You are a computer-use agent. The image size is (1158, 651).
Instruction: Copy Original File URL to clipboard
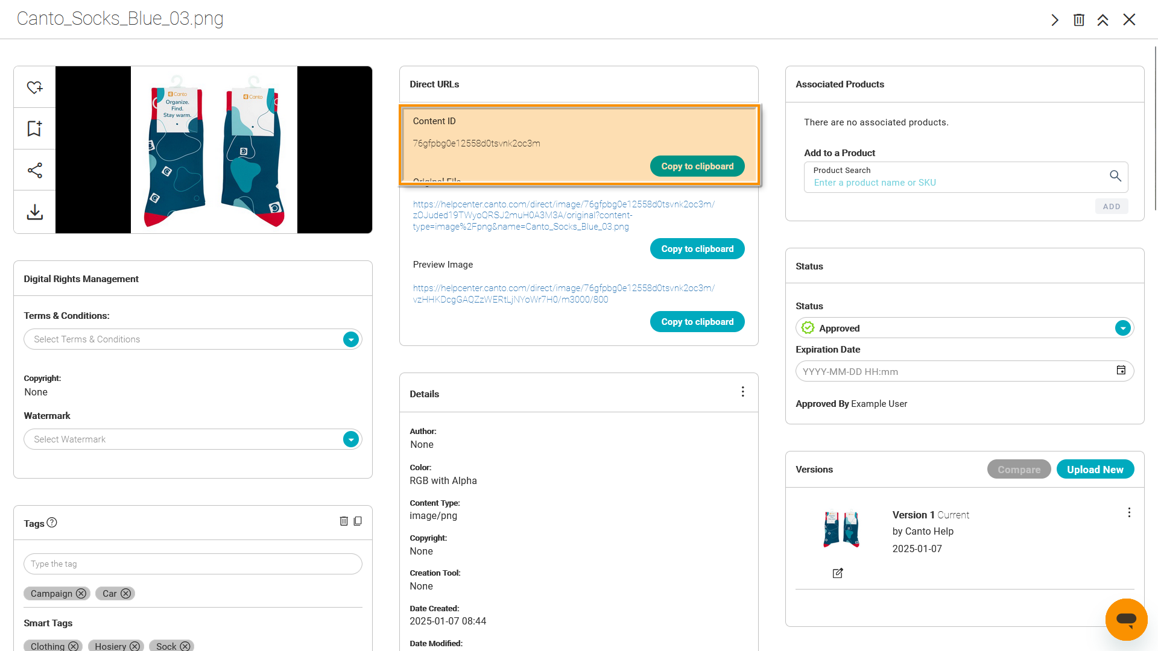coord(697,249)
